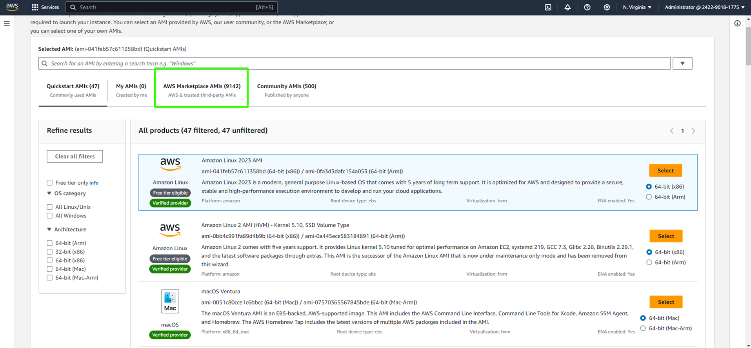Click page number 1 in pagination

click(x=682, y=131)
